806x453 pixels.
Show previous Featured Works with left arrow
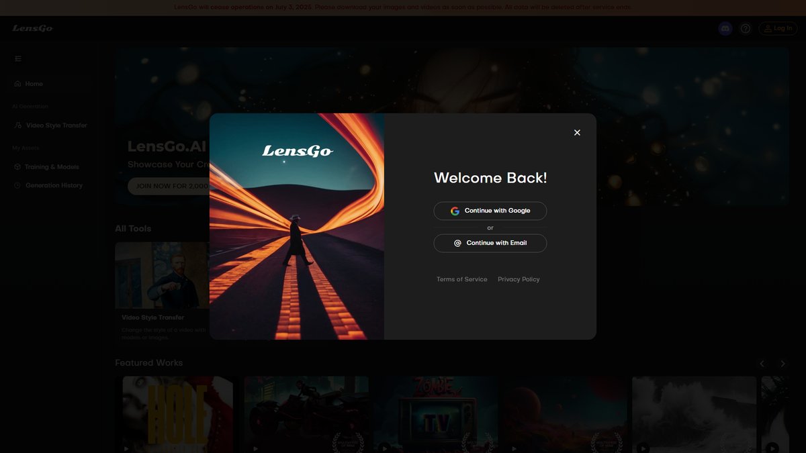point(762,364)
